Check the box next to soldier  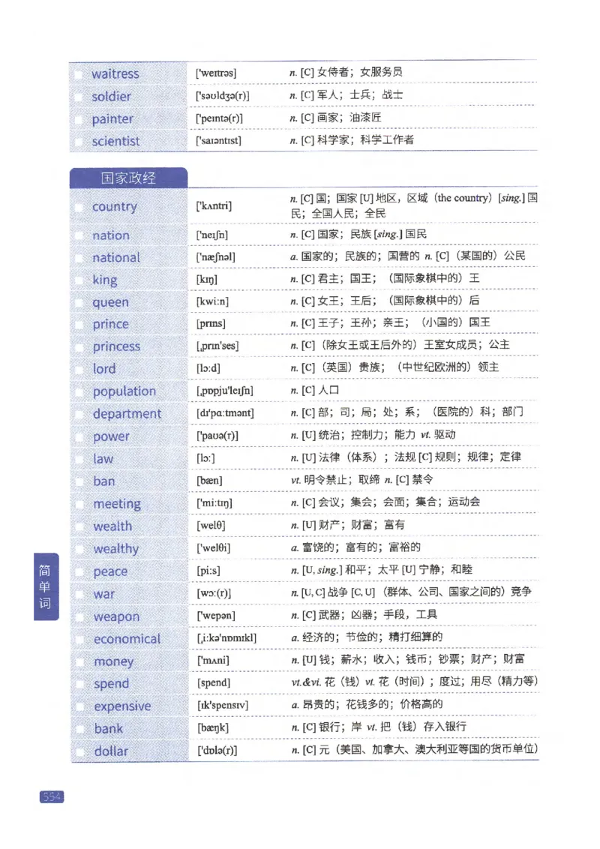pyautogui.click(x=79, y=96)
